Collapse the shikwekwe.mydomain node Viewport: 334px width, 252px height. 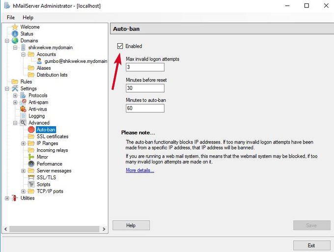tap(15, 48)
